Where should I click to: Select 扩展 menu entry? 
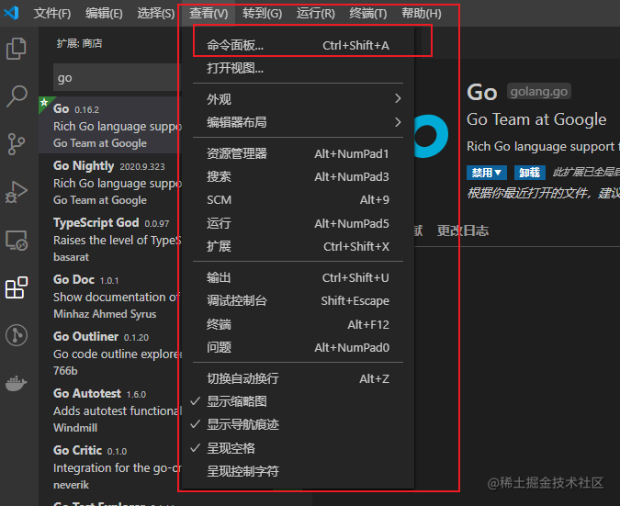click(x=298, y=246)
